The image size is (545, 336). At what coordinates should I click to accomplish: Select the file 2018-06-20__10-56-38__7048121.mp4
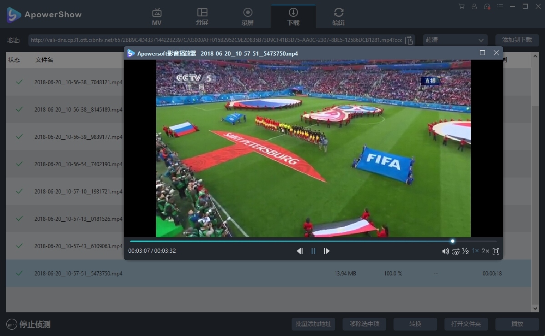click(x=78, y=82)
